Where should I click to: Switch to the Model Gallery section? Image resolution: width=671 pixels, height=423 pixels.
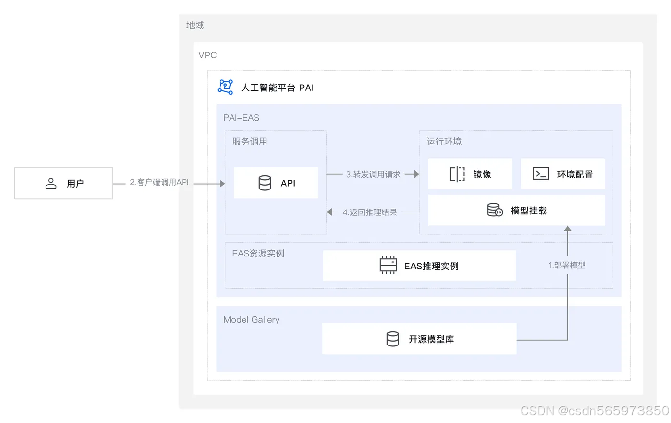coord(252,319)
